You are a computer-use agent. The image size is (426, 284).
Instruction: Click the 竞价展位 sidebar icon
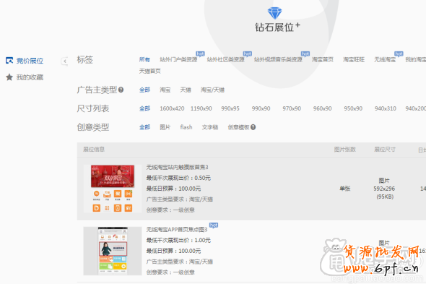point(9,61)
